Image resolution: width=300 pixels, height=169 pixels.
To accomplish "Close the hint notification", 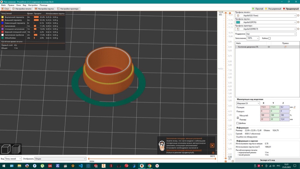I will pos(212,146).
